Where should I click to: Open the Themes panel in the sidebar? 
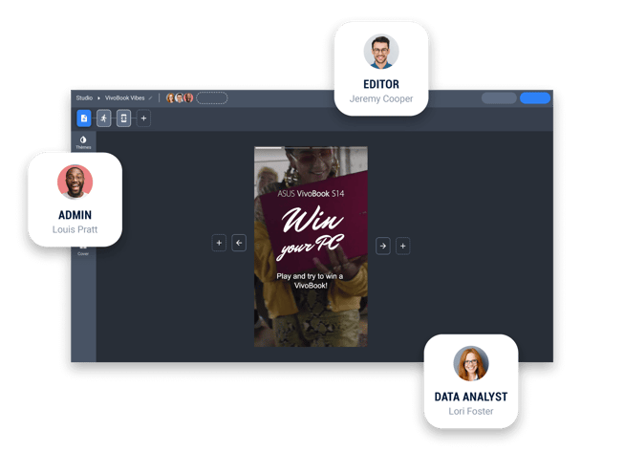(x=83, y=142)
